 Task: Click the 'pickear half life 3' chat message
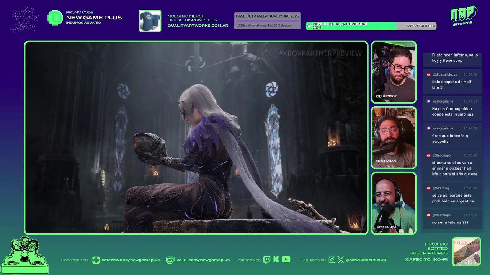[455, 168]
